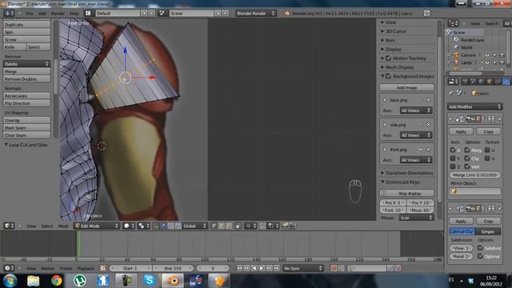Remove front.png background image with X
This screenshot has width=512, height=288.
click(429, 150)
